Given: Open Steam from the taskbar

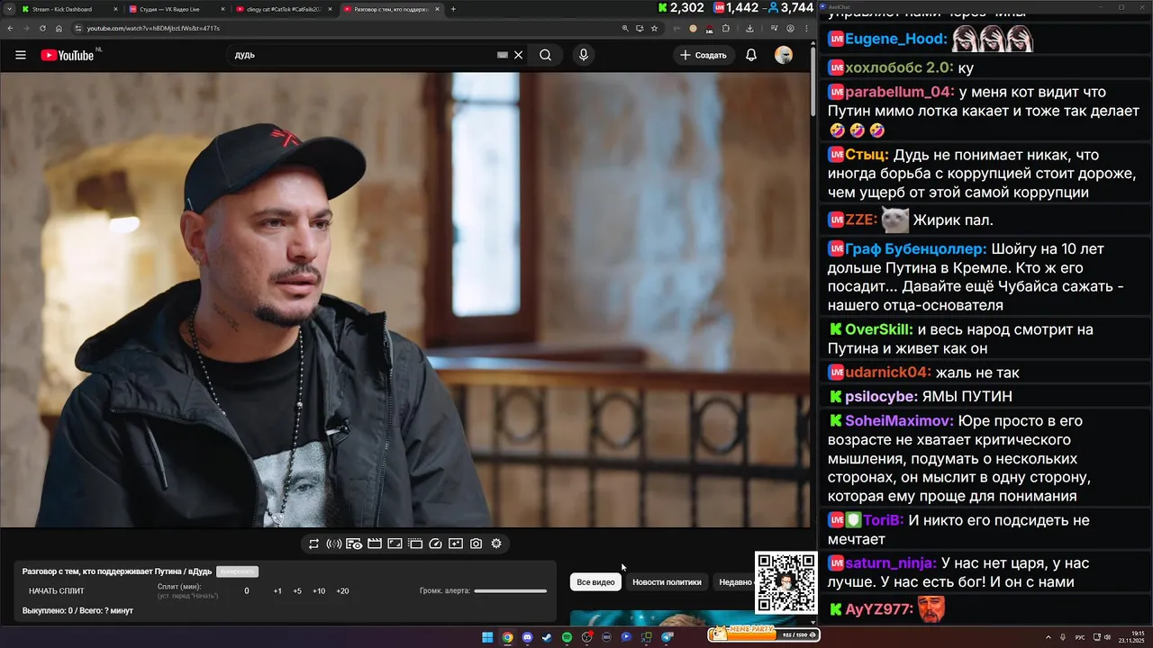Looking at the screenshot, I should coord(547,637).
